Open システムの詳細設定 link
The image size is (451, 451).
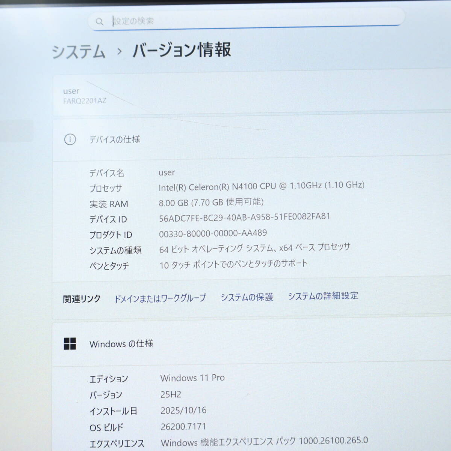[323, 296]
